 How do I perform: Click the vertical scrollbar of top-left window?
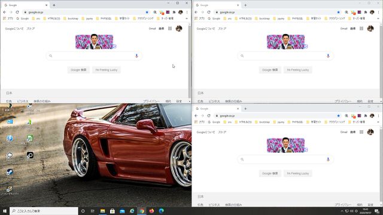(x=190, y=61)
